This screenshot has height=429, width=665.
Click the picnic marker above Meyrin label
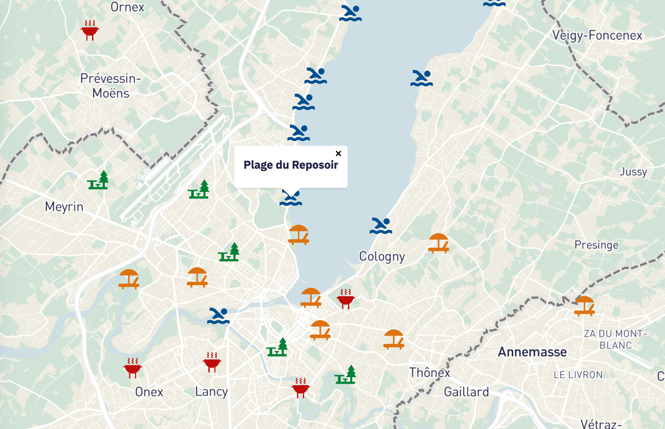[x=98, y=180]
